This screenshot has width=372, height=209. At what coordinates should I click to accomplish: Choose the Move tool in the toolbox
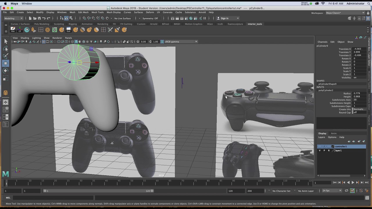coord(6,63)
